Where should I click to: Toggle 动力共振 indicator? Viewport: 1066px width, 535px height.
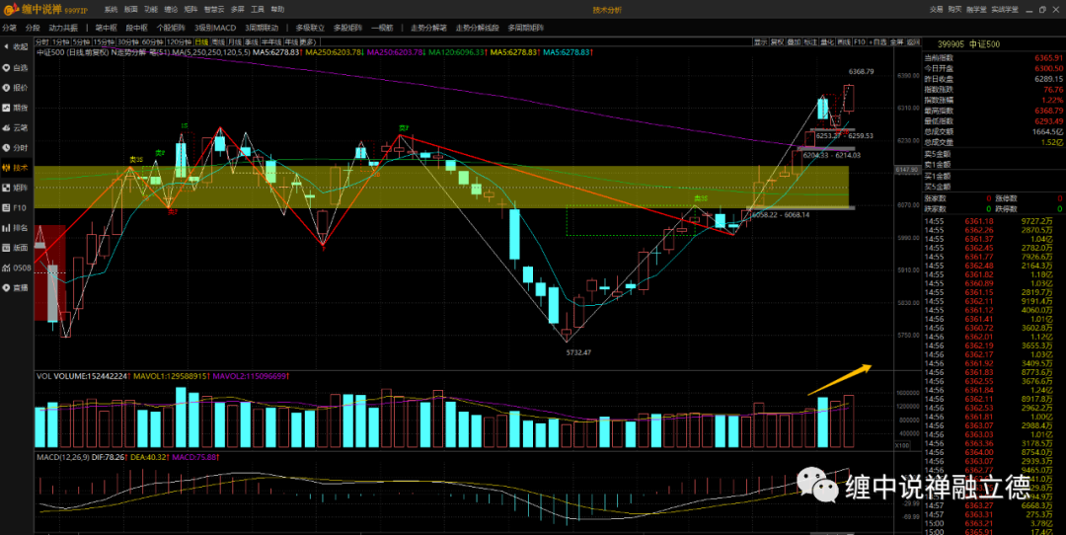(x=63, y=28)
